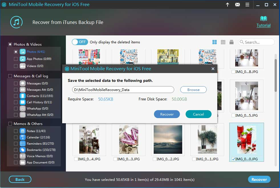Check the Messages & Call log group checkbox
This screenshot has height=188, width=280.
10,76
